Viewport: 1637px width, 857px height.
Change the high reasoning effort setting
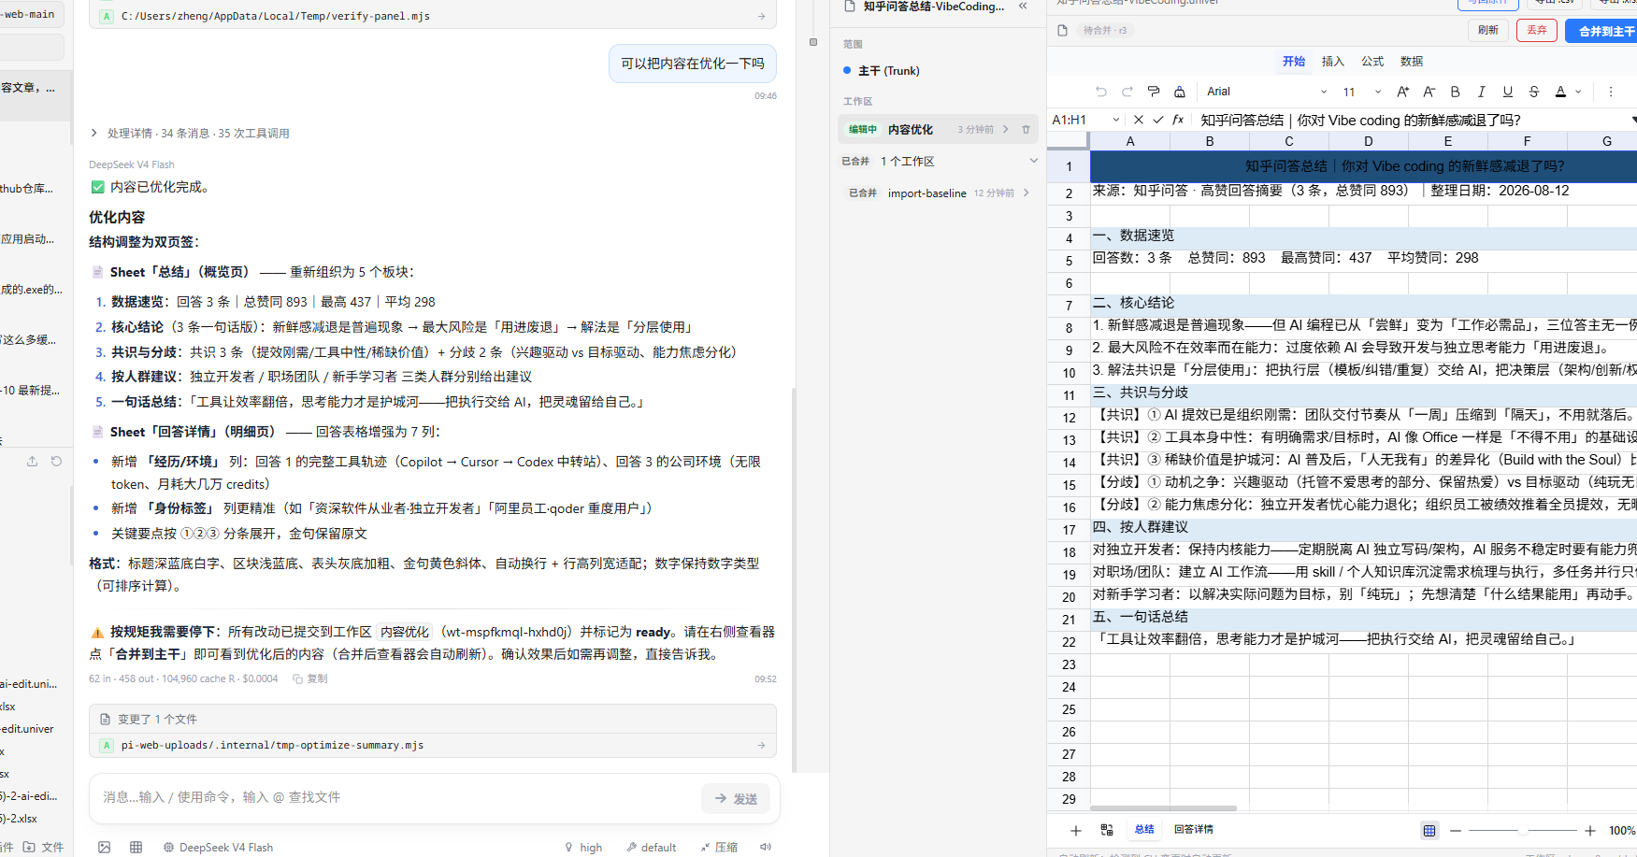pyautogui.click(x=583, y=848)
